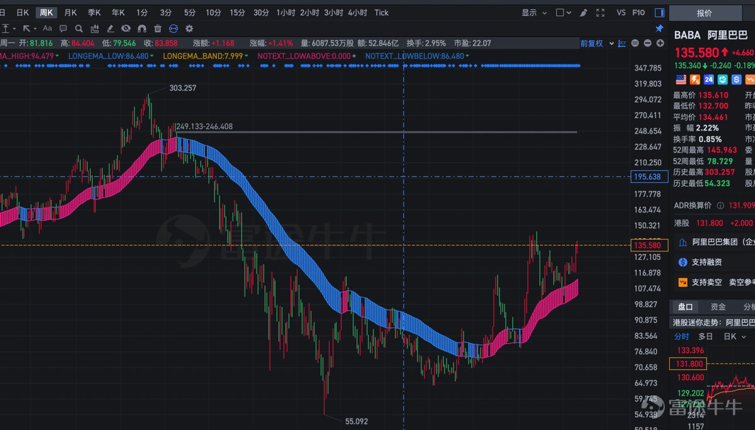Click the VS compare button
The image size is (755, 430).
621,13
